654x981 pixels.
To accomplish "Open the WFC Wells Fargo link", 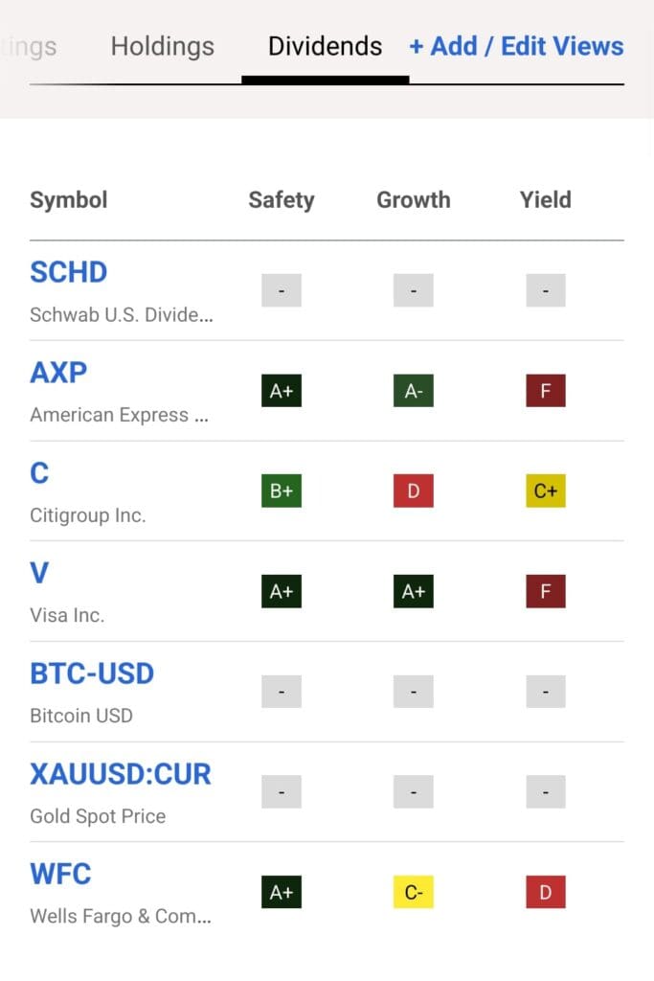I will [61, 874].
